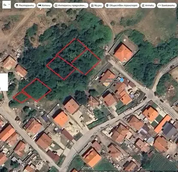Click the ATM icon in Банкомати chip

pyautogui.click(x=159, y=6)
